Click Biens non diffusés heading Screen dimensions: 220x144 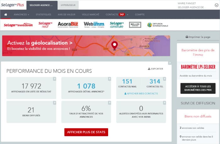[198, 116]
